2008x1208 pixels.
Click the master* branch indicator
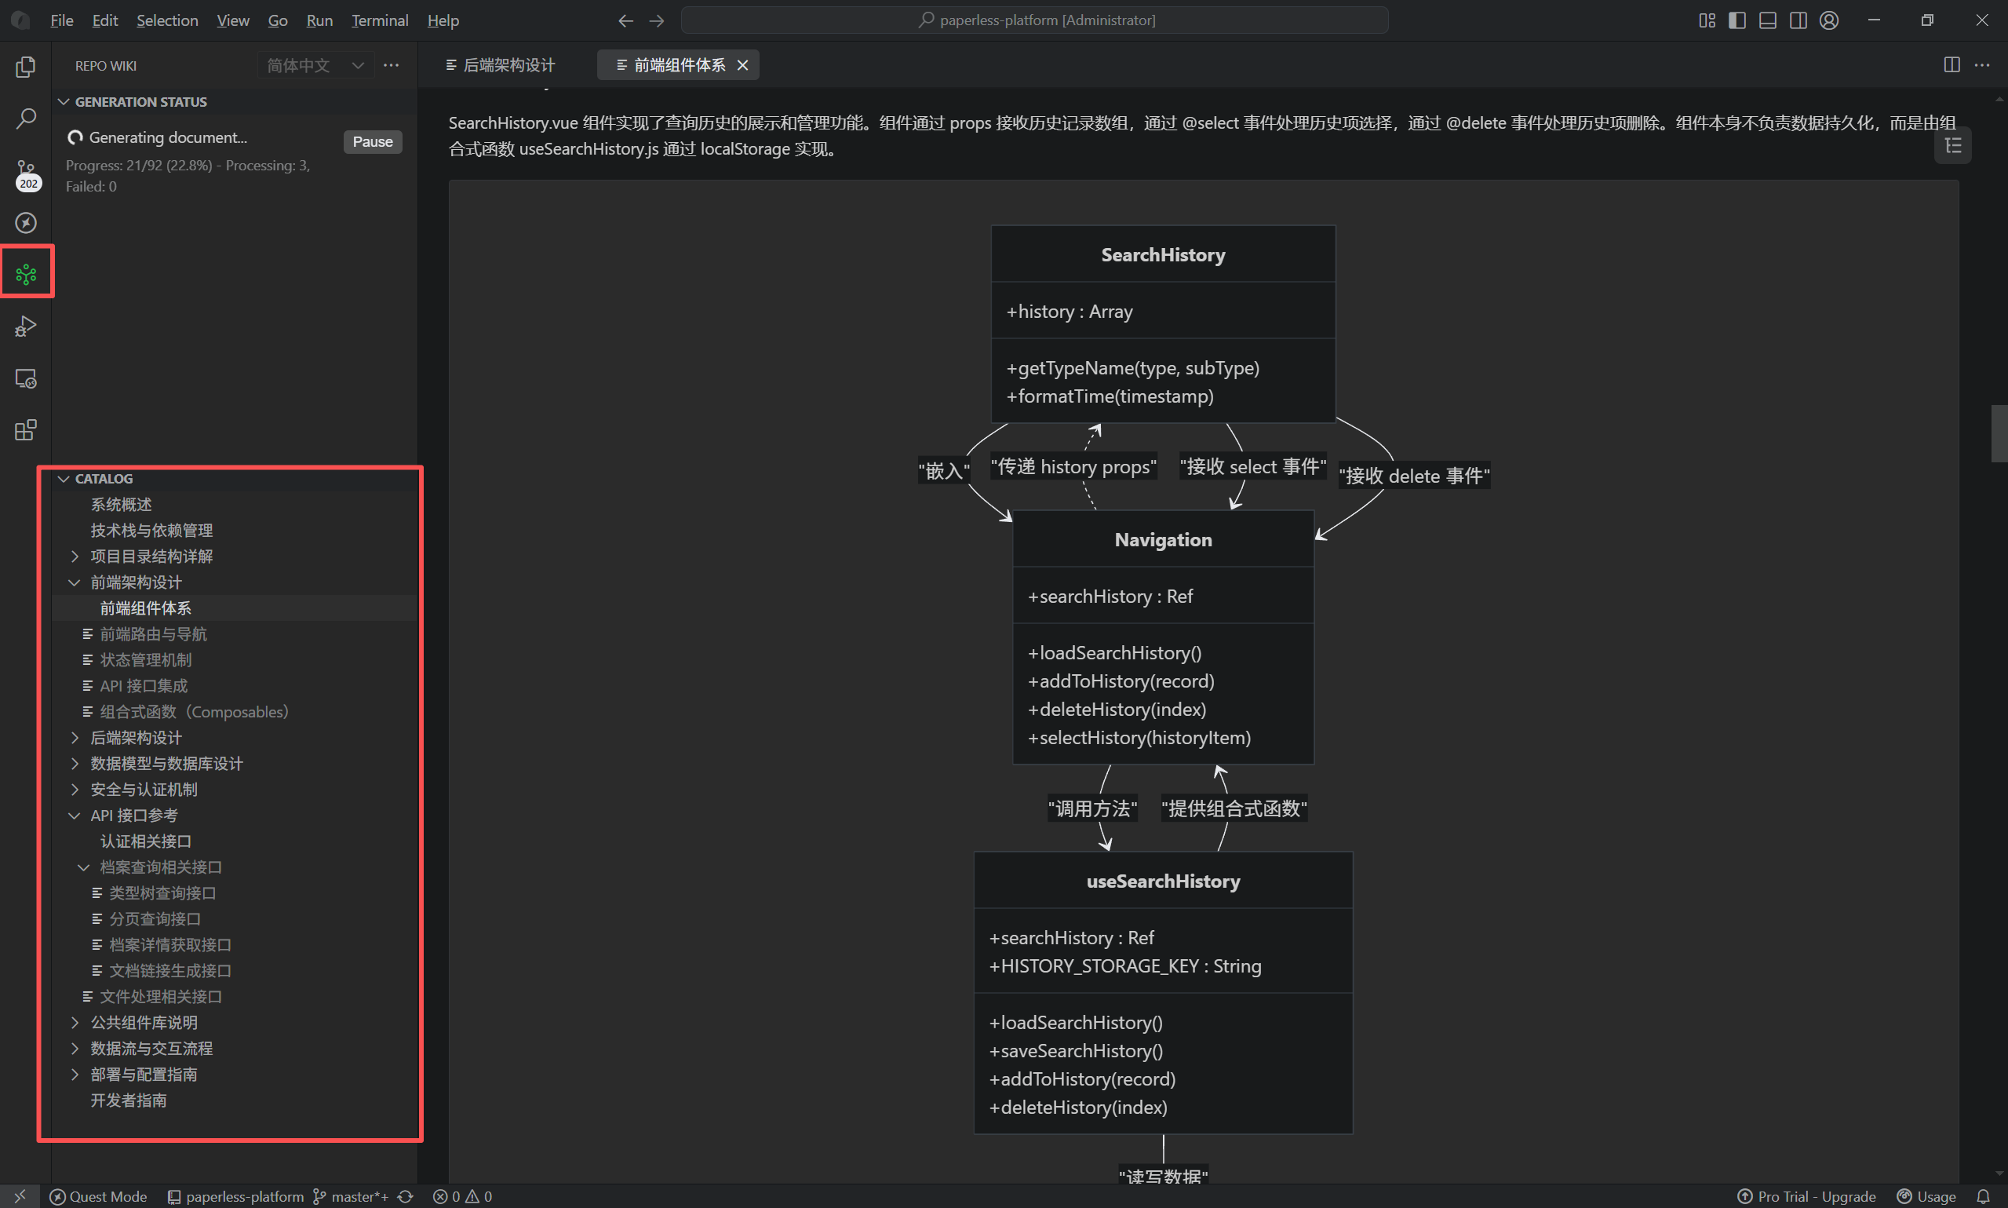tap(352, 1195)
